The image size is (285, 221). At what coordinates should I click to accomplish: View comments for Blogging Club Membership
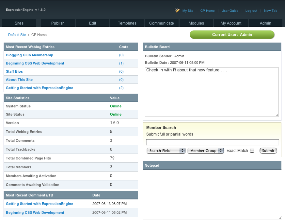coord(121,55)
